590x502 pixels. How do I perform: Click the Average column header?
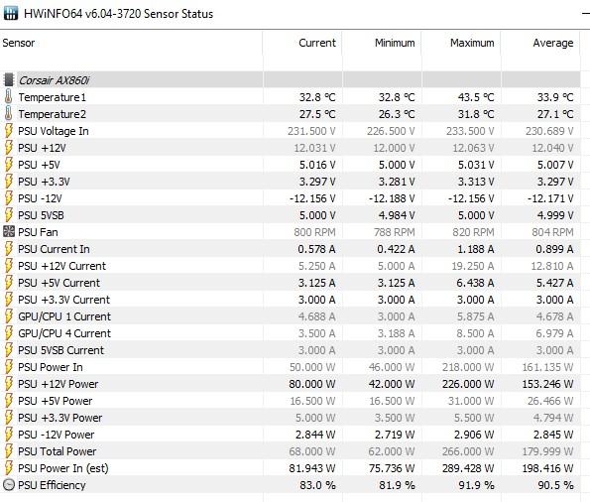click(x=553, y=43)
